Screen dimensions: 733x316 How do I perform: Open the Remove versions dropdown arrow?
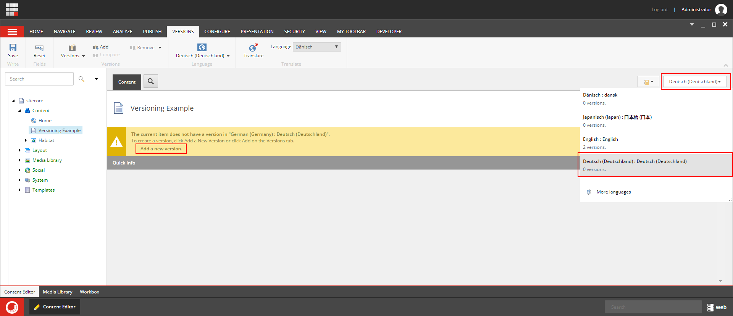[160, 48]
